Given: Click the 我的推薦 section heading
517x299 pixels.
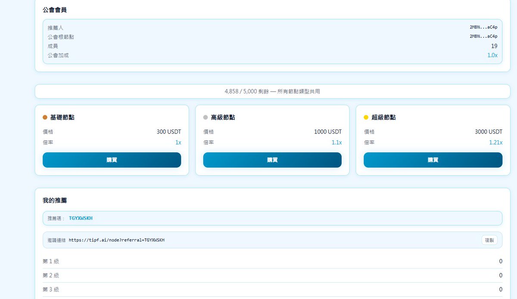Looking at the screenshot, I should click(55, 200).
